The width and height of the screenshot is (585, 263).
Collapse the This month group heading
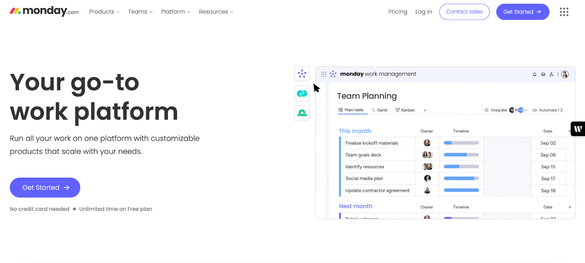point(355,131)
